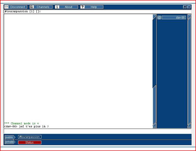
Task: Click the Channels list icon
Action: click(x=32, y=7)
